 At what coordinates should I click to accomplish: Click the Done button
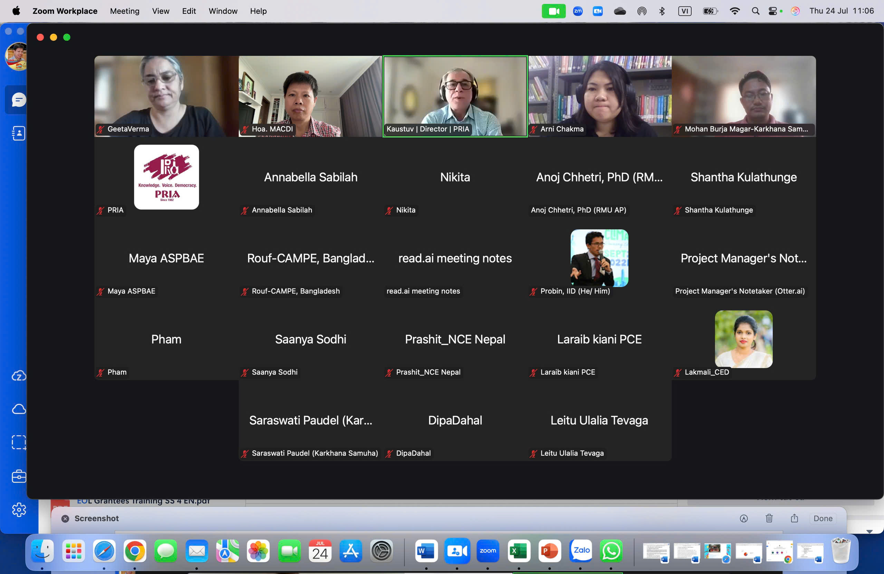[823, 518]
